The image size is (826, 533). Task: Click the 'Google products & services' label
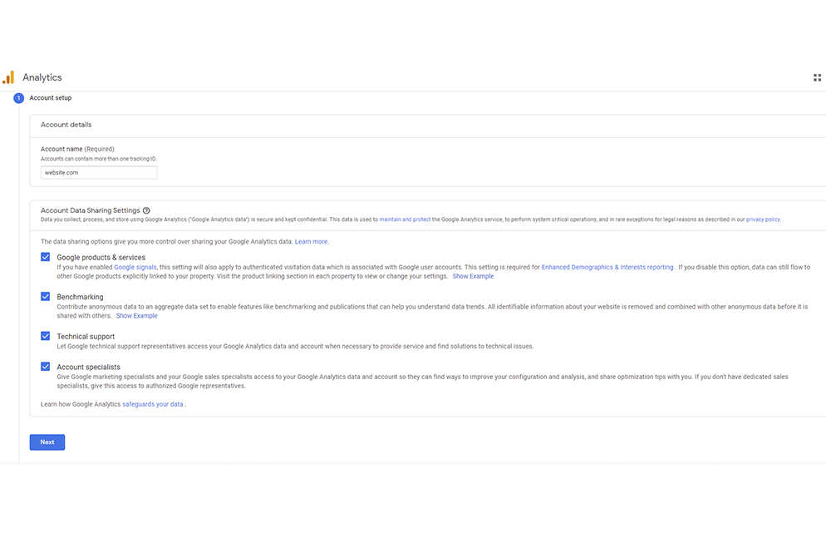point(101,257)
